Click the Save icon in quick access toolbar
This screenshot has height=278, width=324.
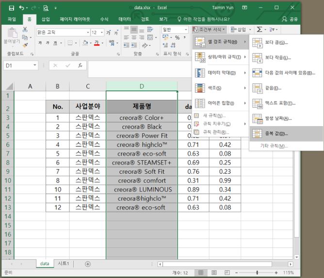click(11, 8)
